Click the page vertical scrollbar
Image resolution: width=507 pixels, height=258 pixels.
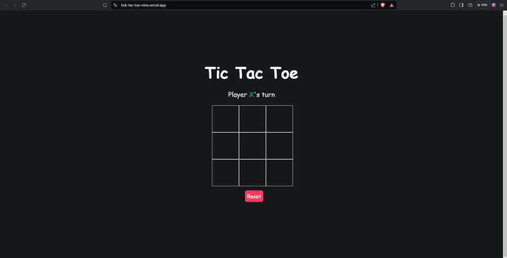505,134
